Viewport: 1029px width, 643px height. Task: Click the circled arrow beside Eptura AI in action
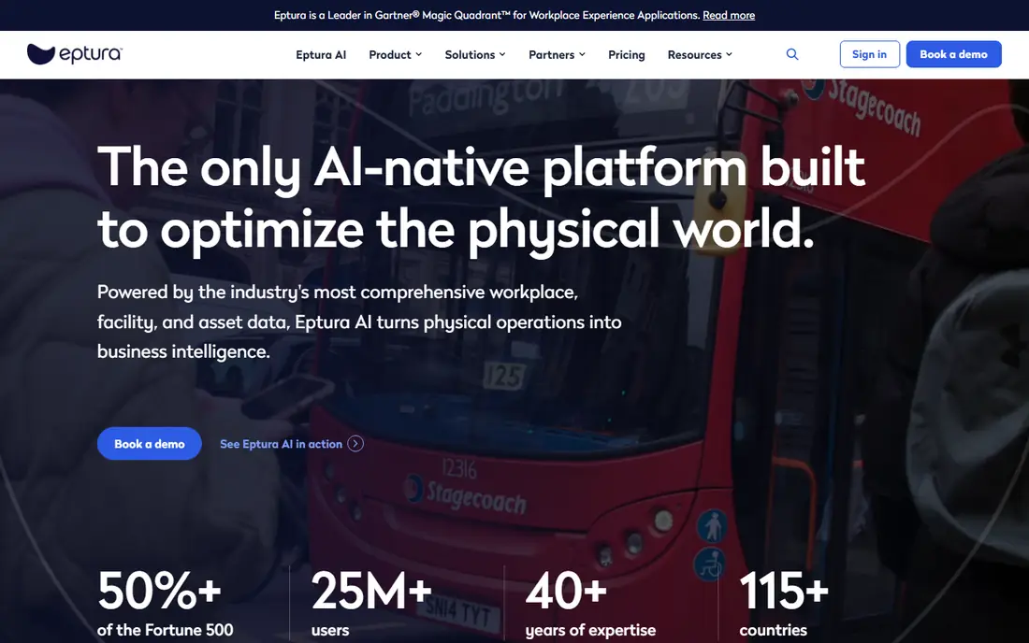coord(355,444)
